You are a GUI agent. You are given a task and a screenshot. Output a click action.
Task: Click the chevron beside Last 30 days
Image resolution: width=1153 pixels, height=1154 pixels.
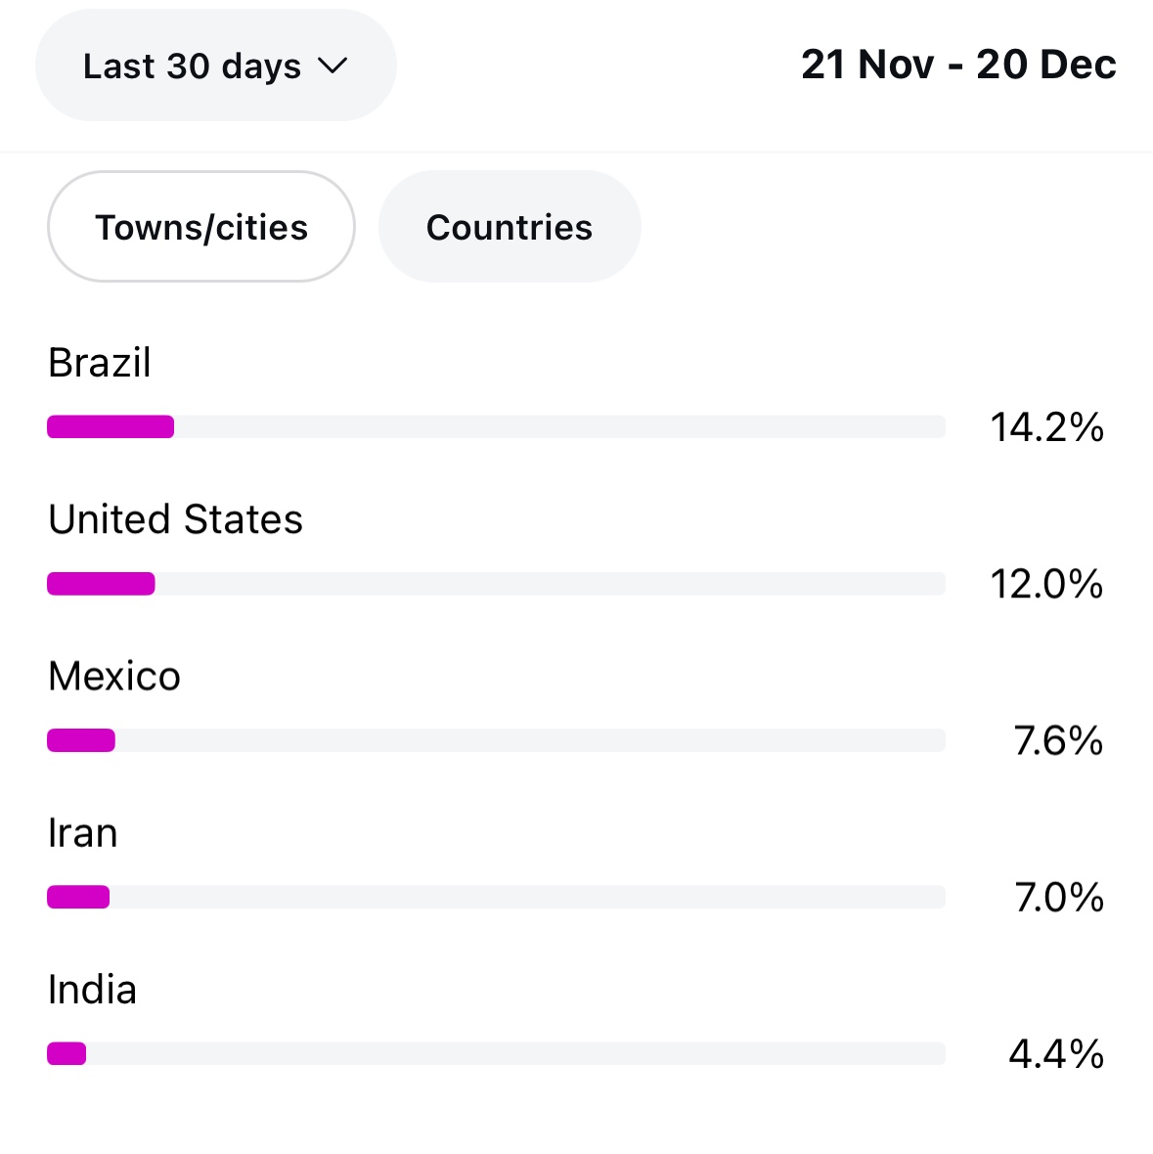(x=333, y=66)
